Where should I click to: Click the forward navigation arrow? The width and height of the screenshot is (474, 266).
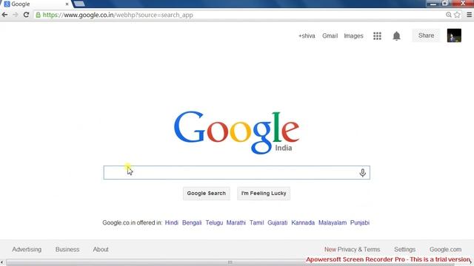(x=16, y=15)
